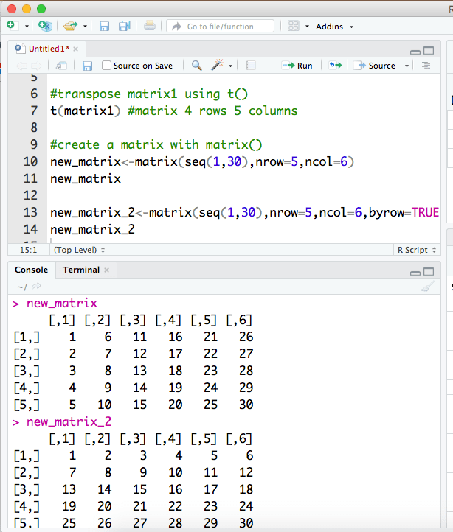Open the Code Tools magic wand
Viewport: 453px width, 532px height.
[x=217, y=66]
